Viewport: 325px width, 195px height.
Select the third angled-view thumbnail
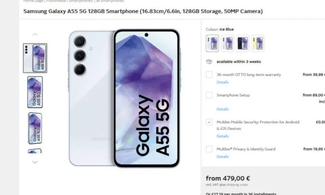pos(35,128)
